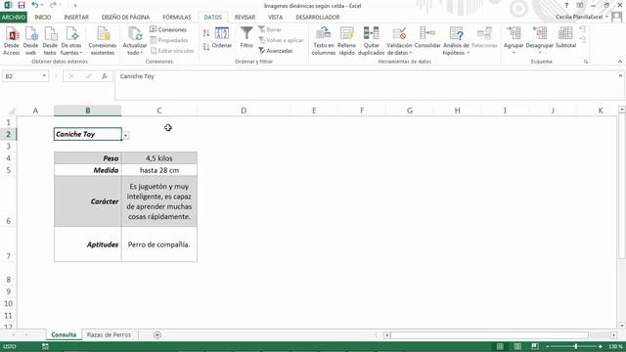This screenshot has height=352, width=626.
Task: Select column D header
Action: [x=244, y=110]
